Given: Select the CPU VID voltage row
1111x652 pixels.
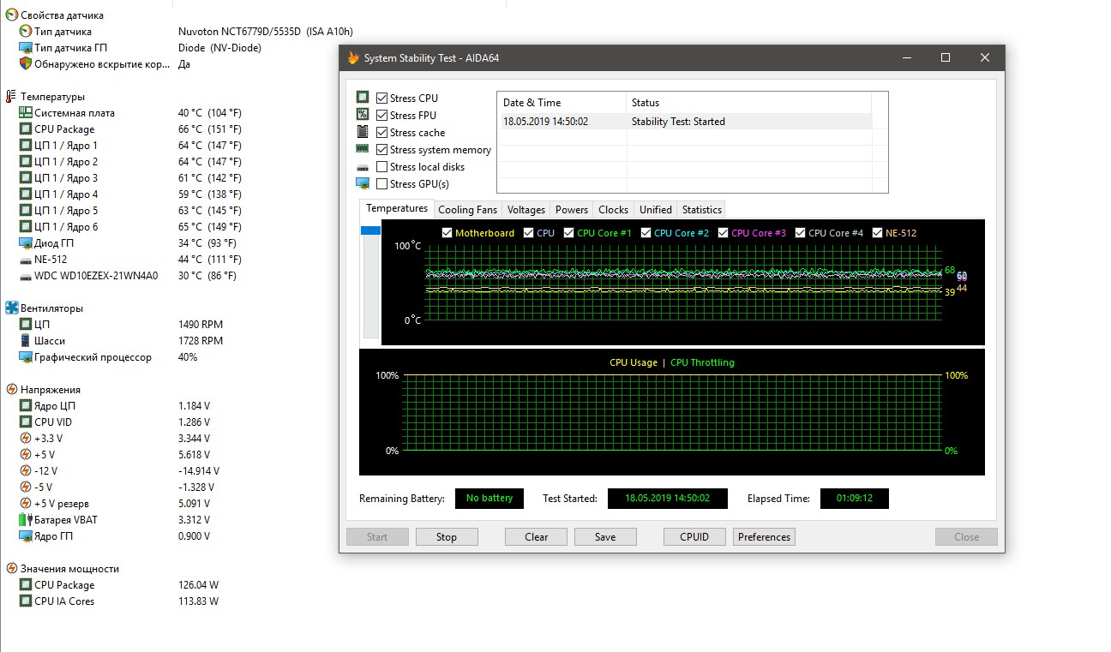Looking at the screenshot, I should tap(116, 422).
